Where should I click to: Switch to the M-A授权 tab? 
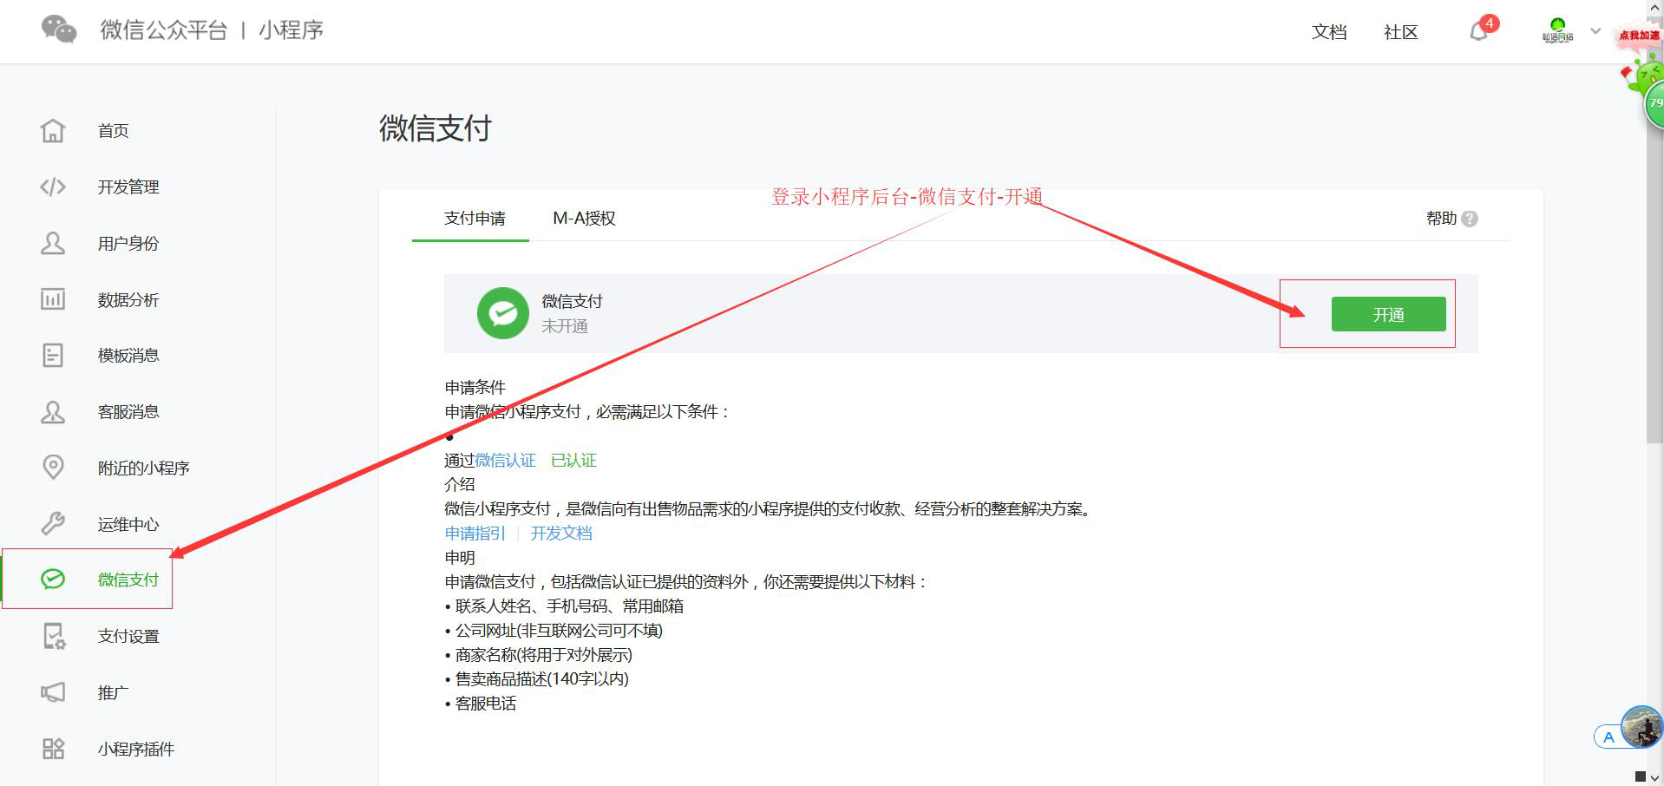pyautogui.click(x=584, y=219)
